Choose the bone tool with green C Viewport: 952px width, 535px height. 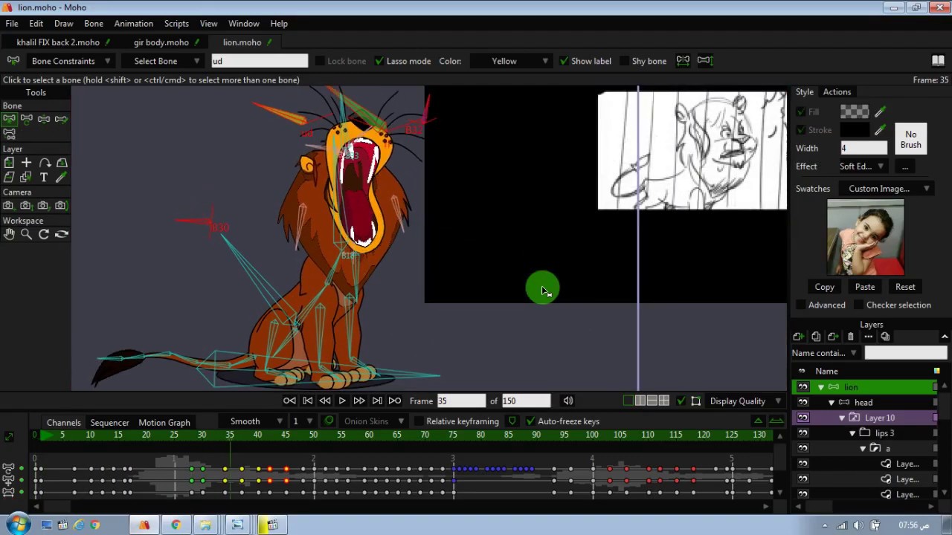pos(26,119)
